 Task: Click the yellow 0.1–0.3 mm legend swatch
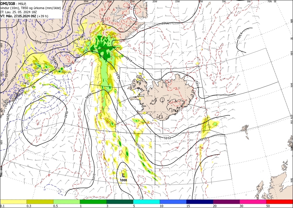13,202
